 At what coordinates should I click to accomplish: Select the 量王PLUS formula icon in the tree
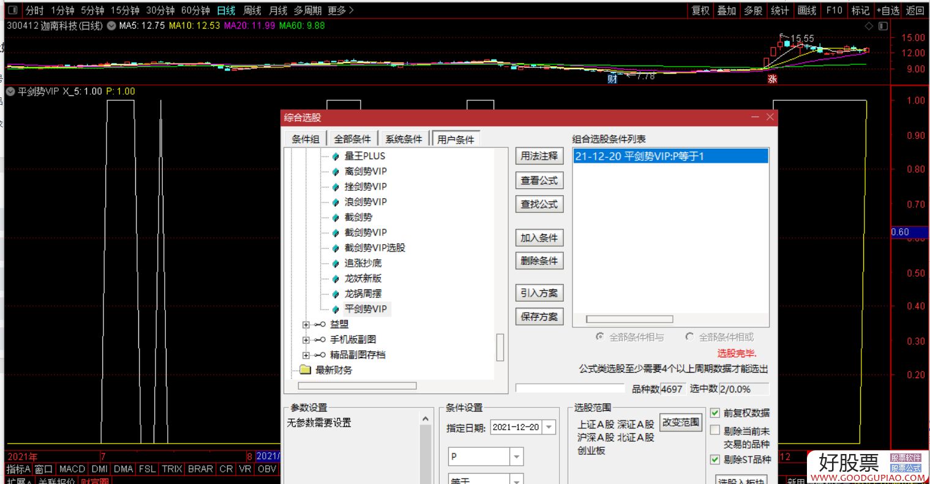point(336,156)
